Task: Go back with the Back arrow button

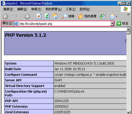Action: [x=5, y=16]
